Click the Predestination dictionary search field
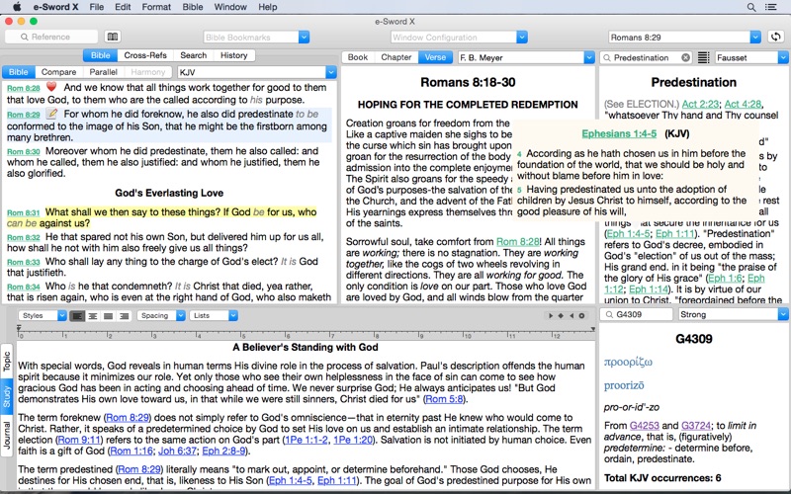 click(x=646, y=57)
